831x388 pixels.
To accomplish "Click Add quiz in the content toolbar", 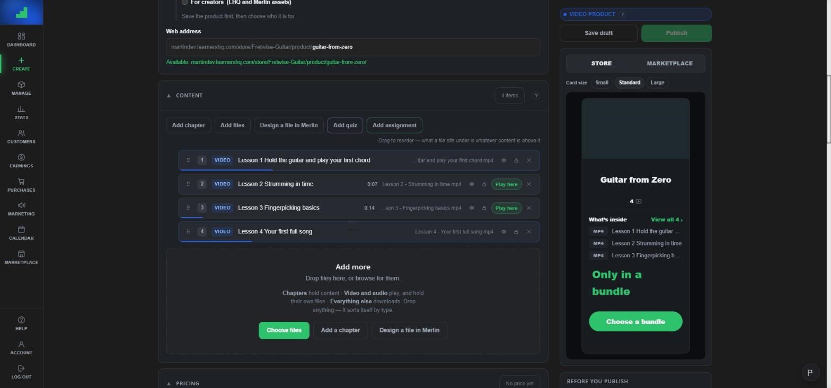I will (345, 125).
